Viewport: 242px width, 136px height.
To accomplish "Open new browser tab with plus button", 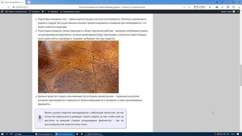I will click(29, 2).
